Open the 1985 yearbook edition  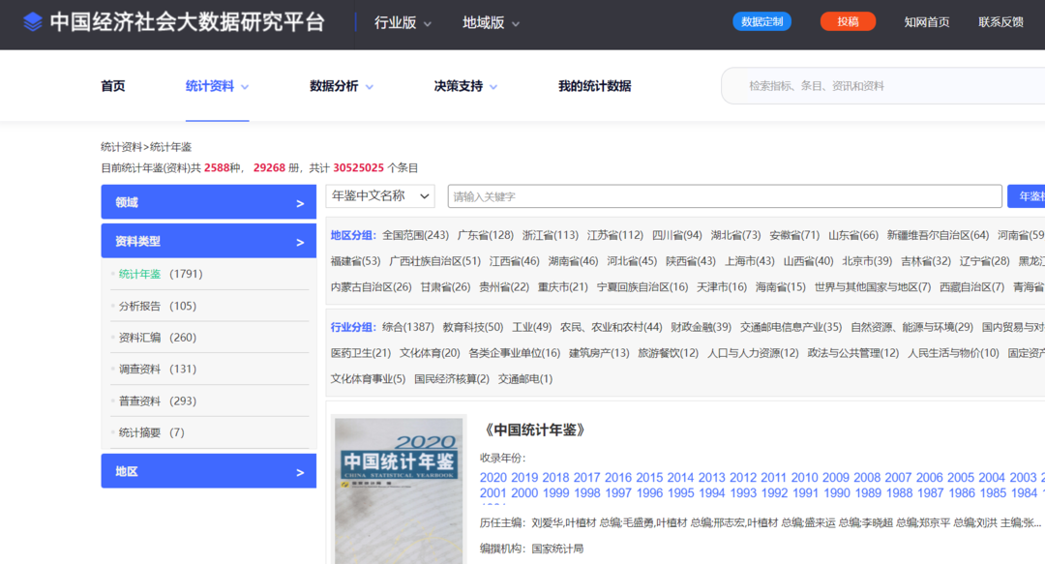(993, 493)
